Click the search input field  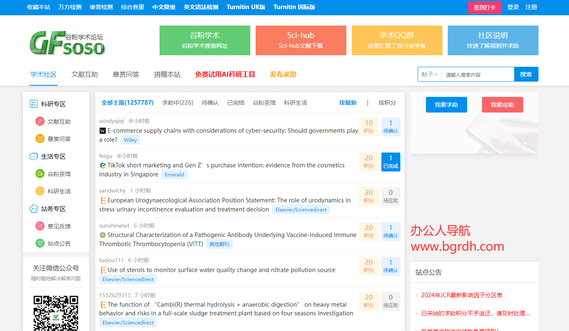coord(477,75)
